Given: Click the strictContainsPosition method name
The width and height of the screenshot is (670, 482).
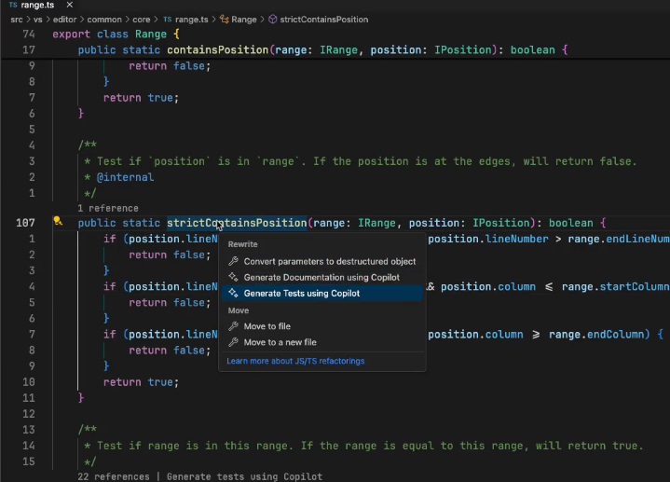Looking at the screenshot, I should [237, 223].
